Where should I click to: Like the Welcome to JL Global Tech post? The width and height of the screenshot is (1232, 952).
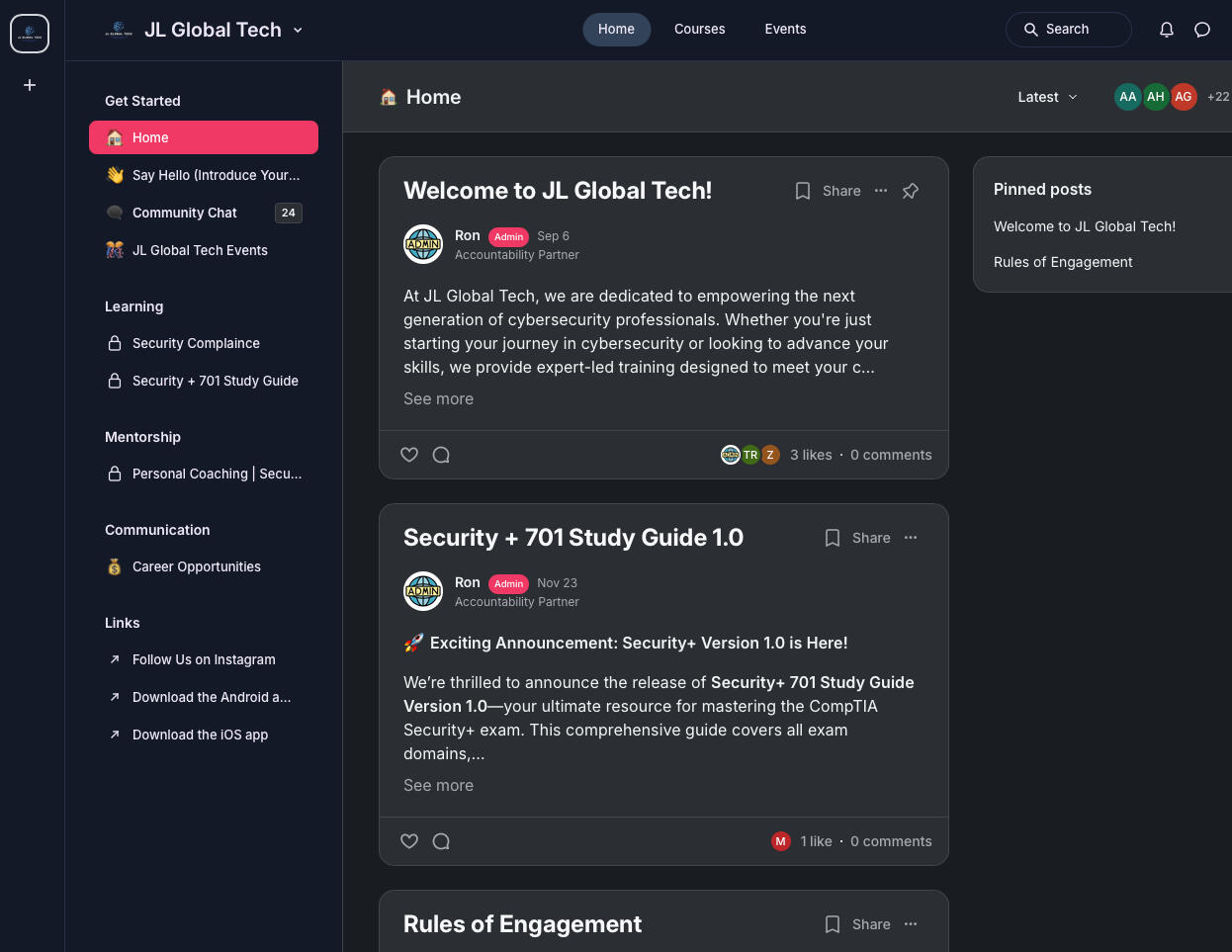pyautogui.click(x=409, y=455)
